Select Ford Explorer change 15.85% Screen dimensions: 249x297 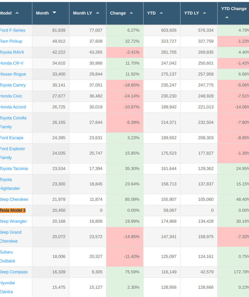tap(132, 153)
